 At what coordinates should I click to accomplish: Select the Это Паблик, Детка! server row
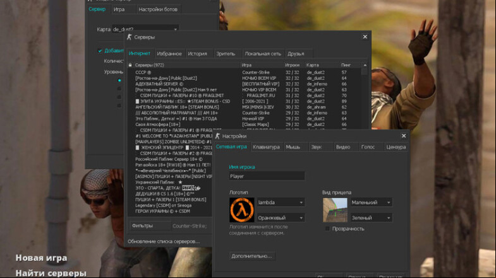[245, 119]
